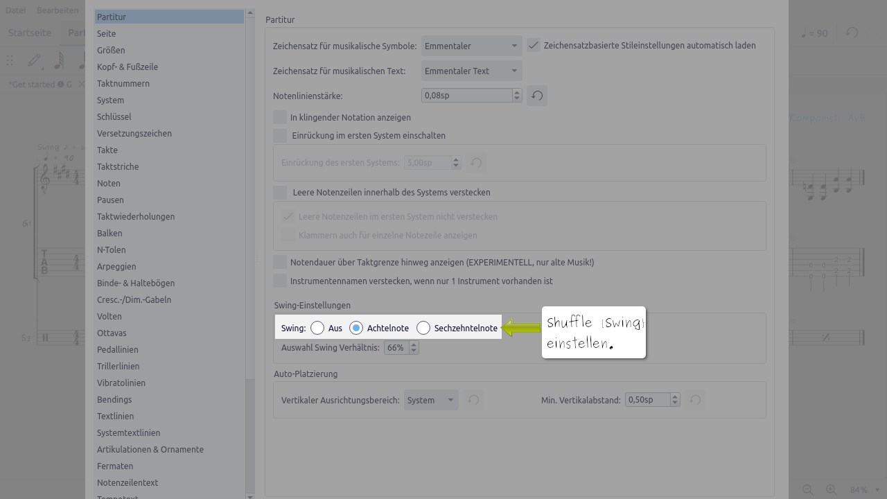Open the 'Bearbeiten' menu
887x499 pixels.
coord(58,10)
